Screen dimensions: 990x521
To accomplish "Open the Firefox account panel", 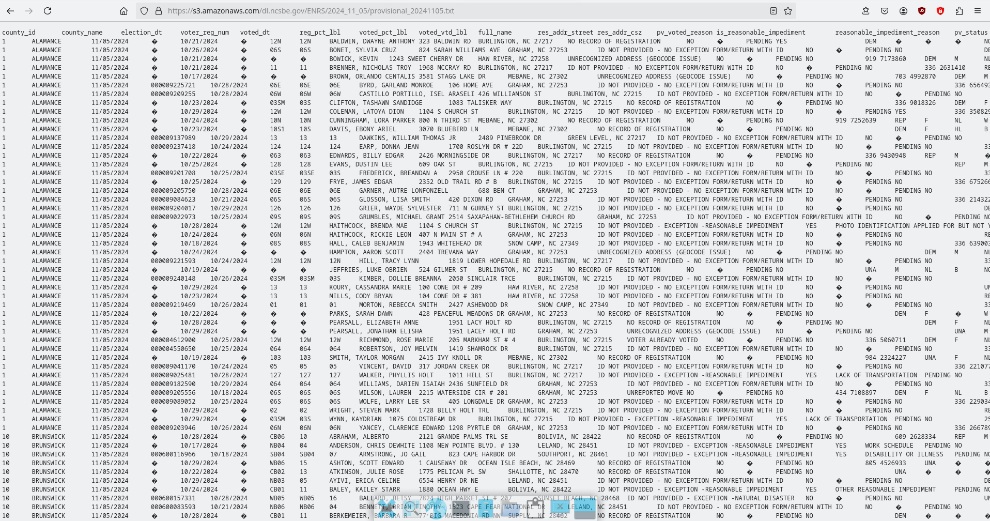I will pyautogui.click(x=903, y=11).
